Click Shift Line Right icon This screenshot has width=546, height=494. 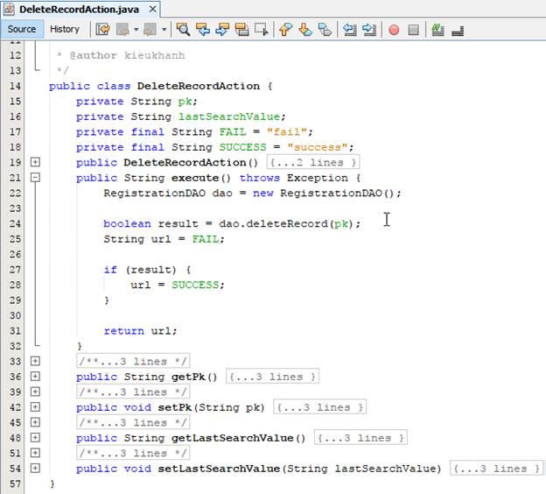[x=369, y=30]
